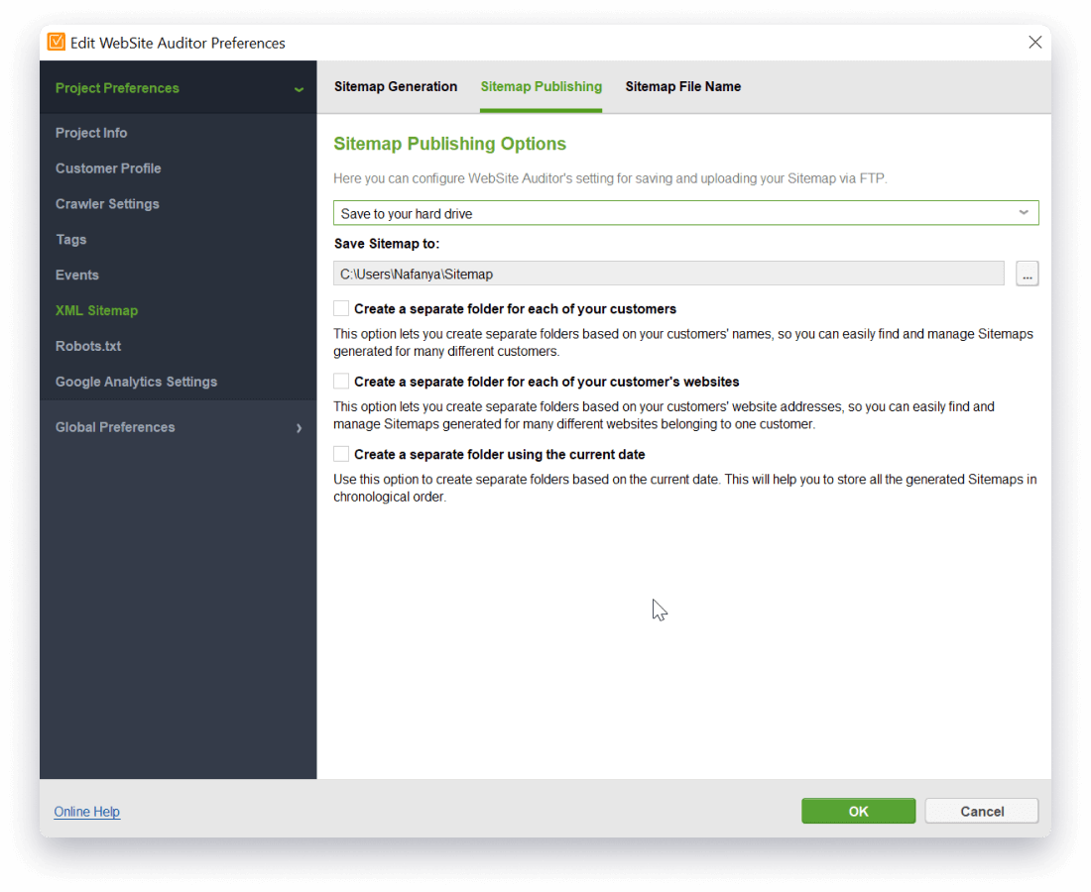
Task: Select the XML Sitemap sidebar item
Action: (97, 310)
